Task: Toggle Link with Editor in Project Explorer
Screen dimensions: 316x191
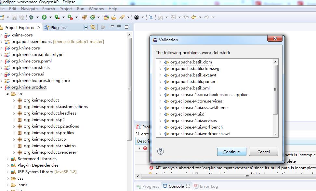Action: pyautogui.click(x=93, y=27)
